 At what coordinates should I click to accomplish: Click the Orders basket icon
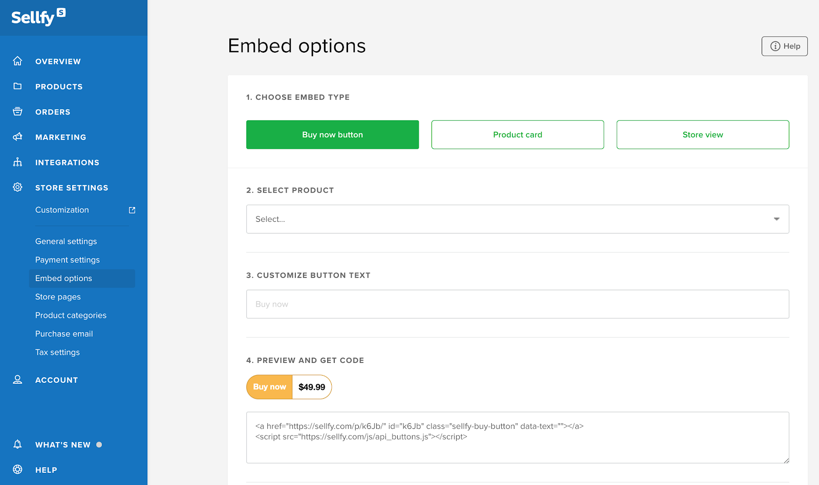[17, 111]
